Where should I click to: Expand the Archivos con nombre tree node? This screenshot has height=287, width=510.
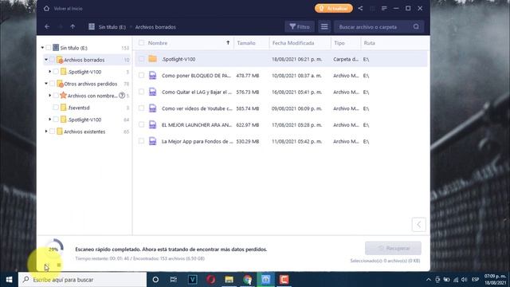click(49, 96)
